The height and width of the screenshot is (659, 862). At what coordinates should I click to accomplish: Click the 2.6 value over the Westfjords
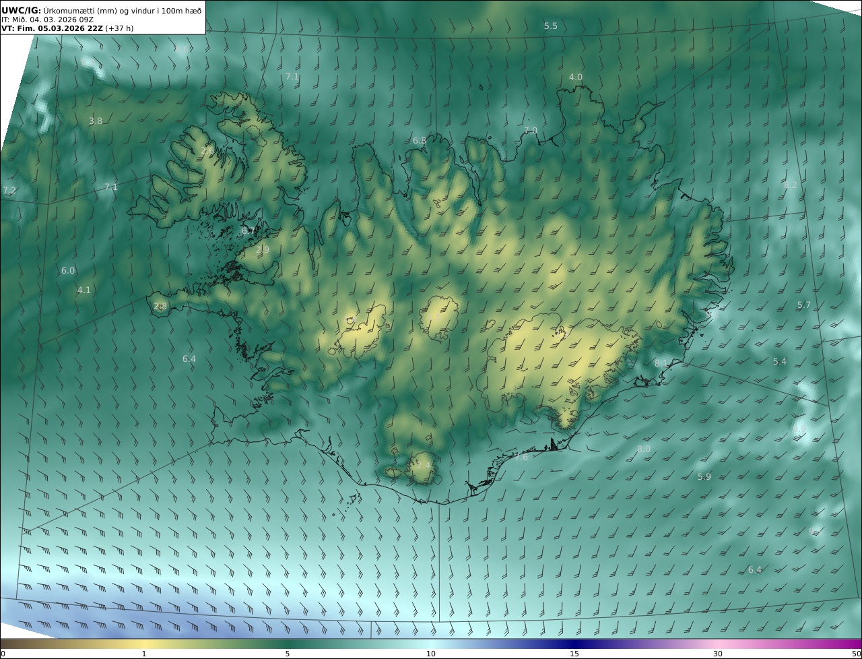[x=207, y=150]
